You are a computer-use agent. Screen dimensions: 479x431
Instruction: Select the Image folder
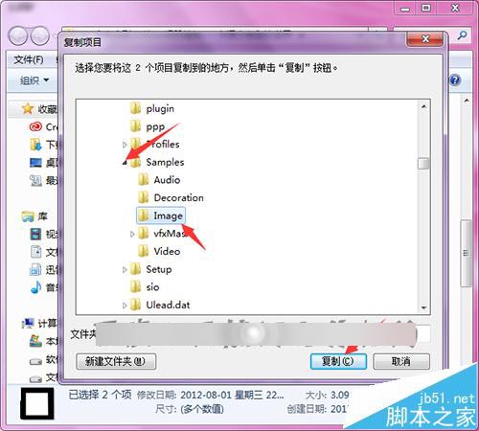[161, 215]
